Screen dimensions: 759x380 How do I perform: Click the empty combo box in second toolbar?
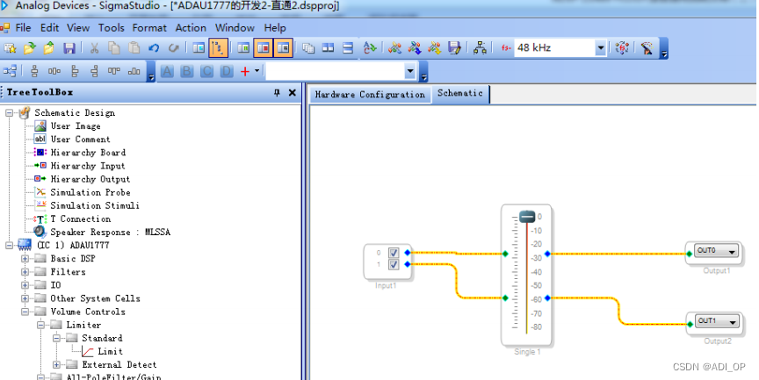click(341, 72)
